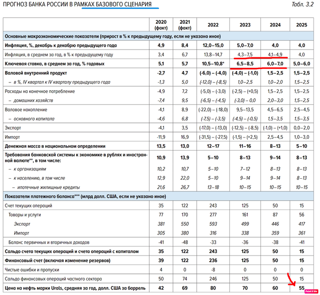The width and height of the screenshot is (320, 295).
Task: Click the row label 'Валовой внутренний продукт'
Action: click(36, 73)
